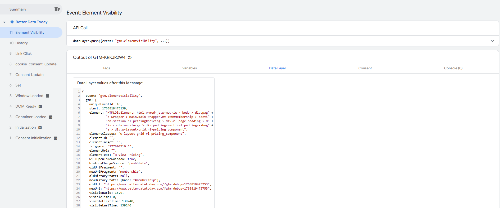
Task: Click the 'uniqueEventId: 16' code line
Action: coord(106,104)
